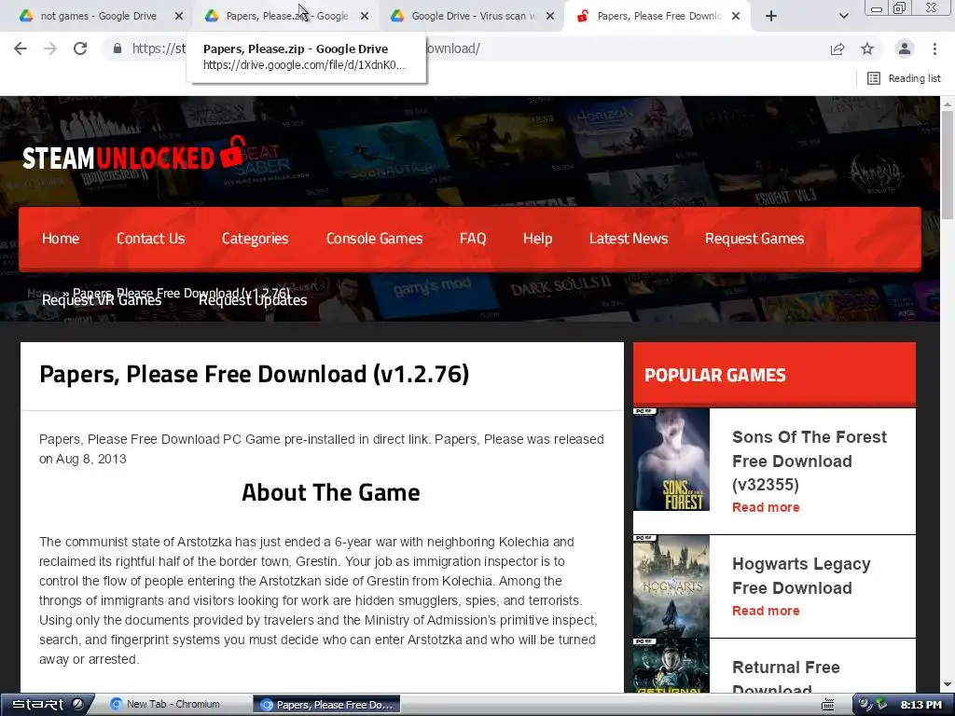Open the Help menu item
This screenshot has width=955, height=716.
tap(537, 239)
